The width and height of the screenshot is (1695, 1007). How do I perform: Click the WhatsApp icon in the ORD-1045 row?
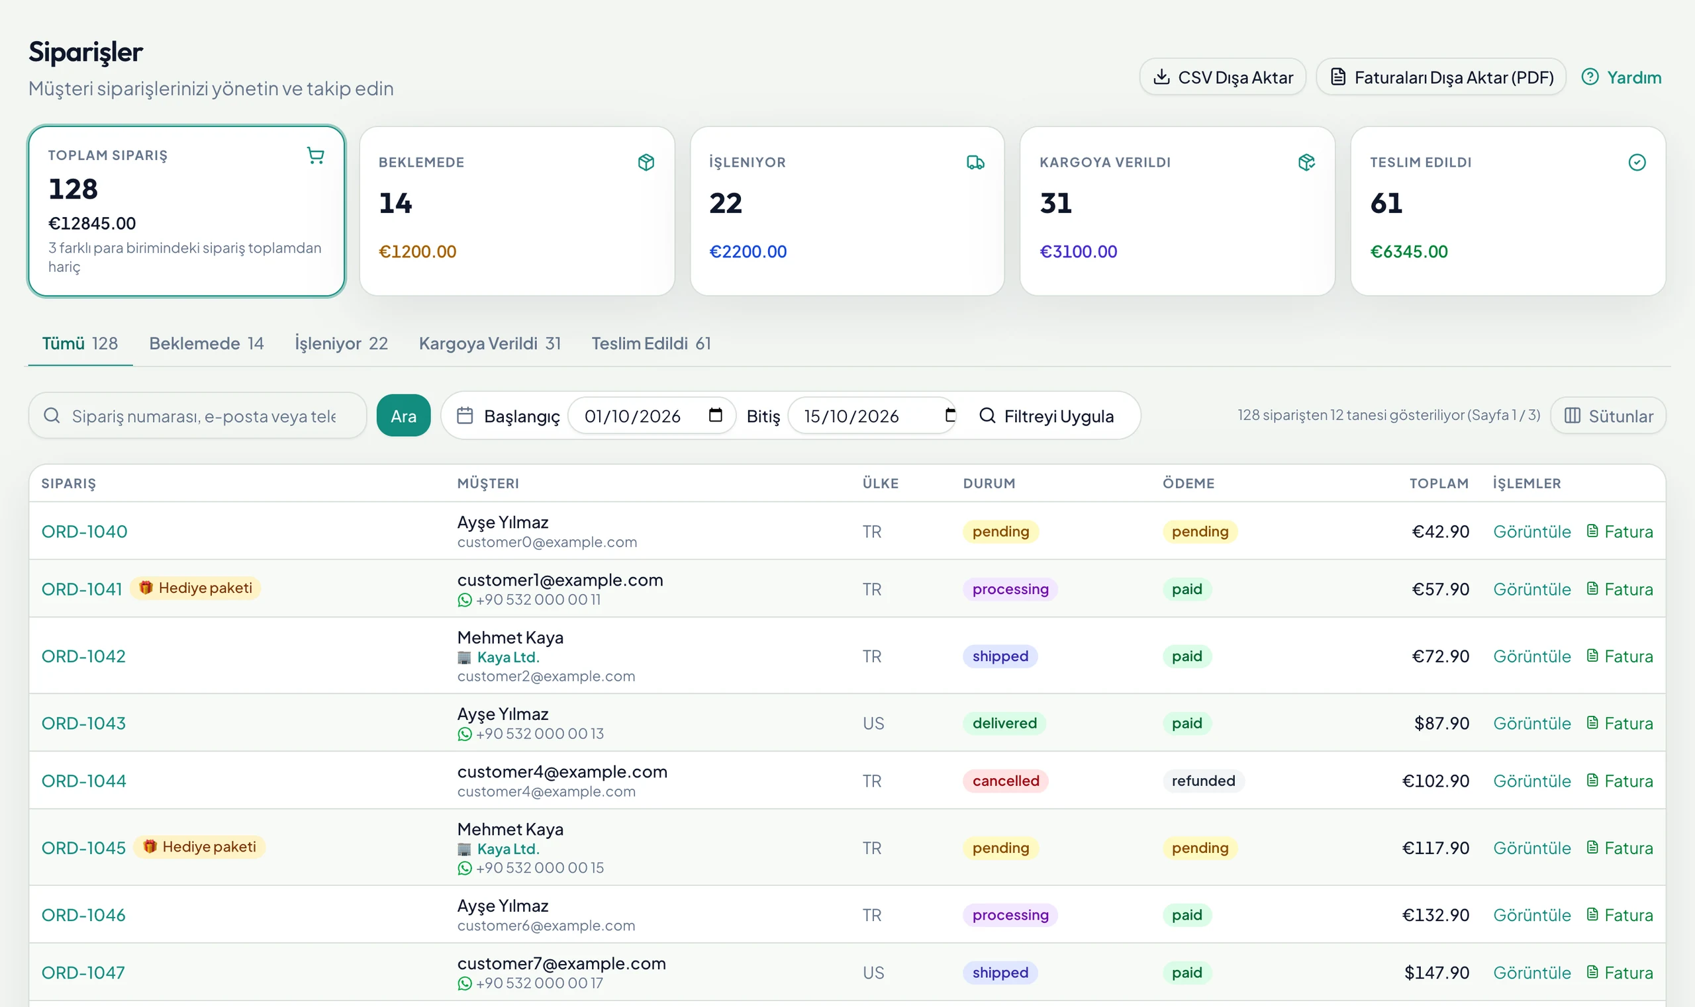pos(465,868)
